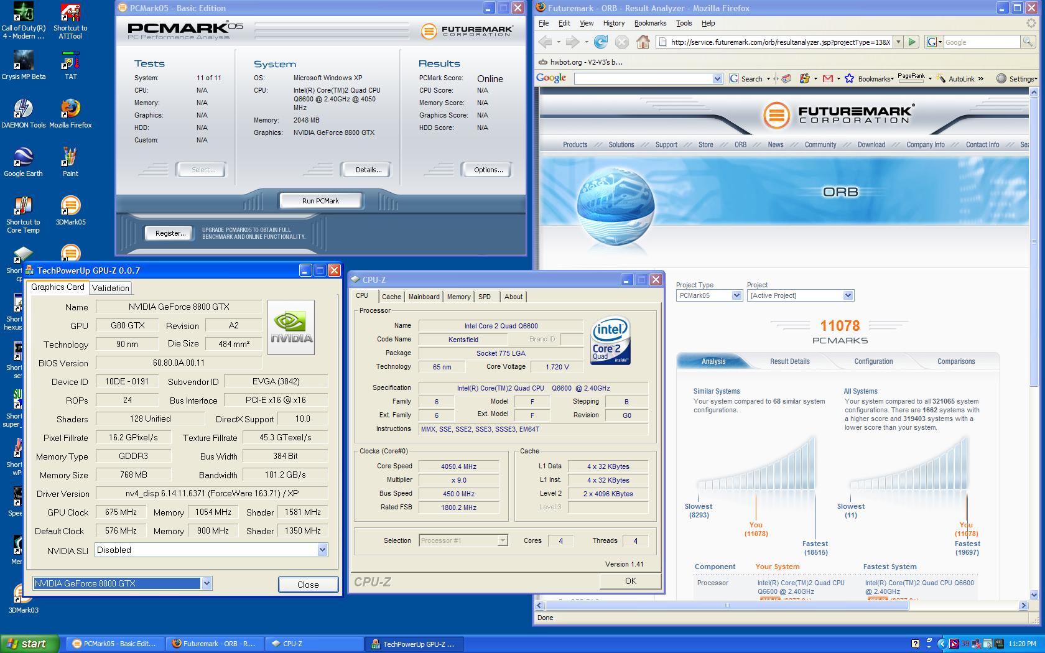Viewport: 1045px width, 653px height.
Task: Click the Google toolbar search input
Action: point(643,79)
